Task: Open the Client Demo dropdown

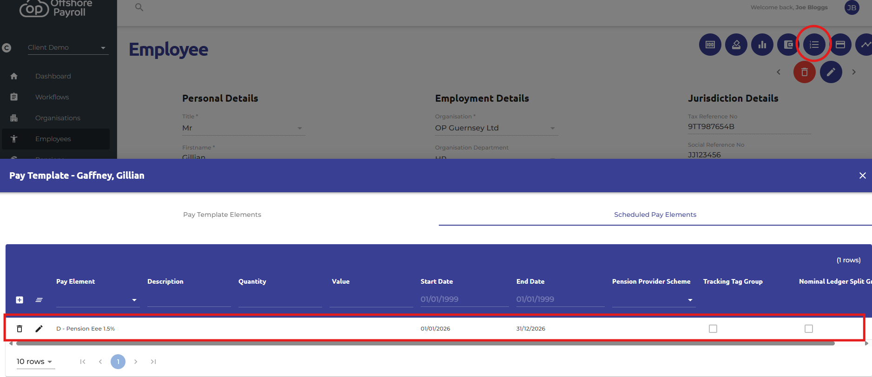Action: (68, 47)
